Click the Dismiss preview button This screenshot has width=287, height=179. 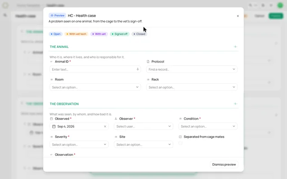(x=224, y=164)
